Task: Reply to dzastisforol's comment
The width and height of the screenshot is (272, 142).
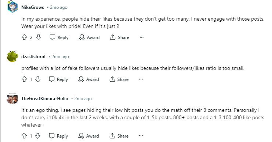Action: pos(58,79)
